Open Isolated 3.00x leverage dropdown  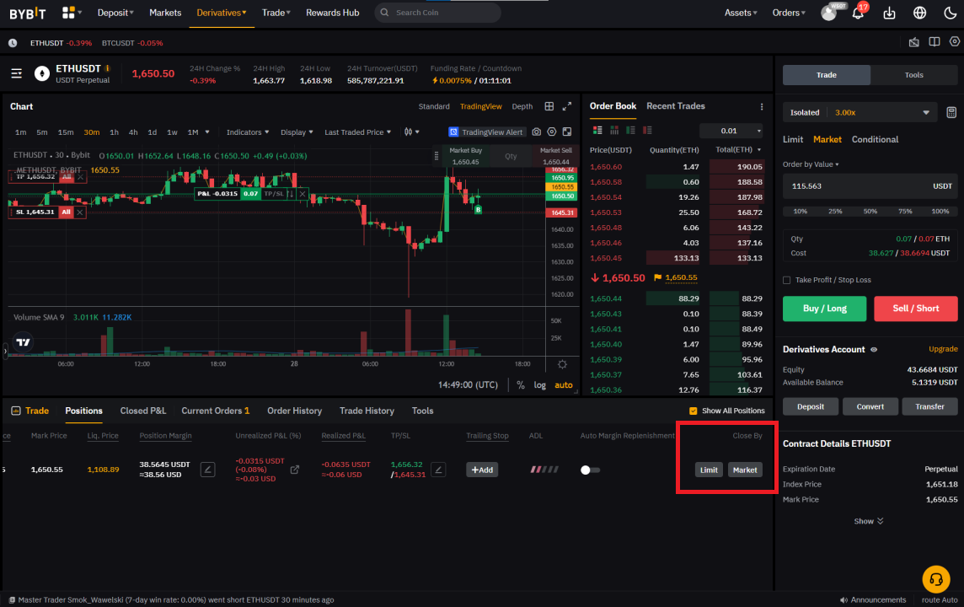coord(860,112)
